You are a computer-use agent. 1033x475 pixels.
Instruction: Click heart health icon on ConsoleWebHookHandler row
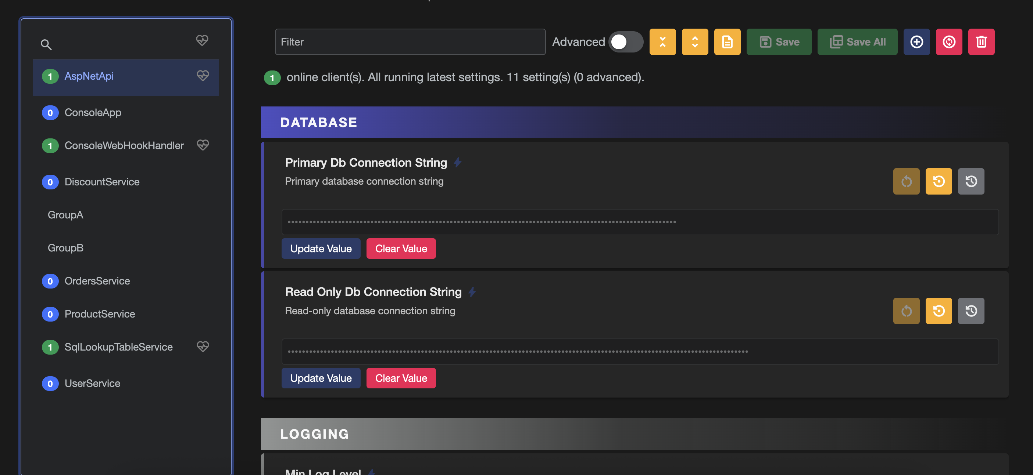click(x=203, y=145)
